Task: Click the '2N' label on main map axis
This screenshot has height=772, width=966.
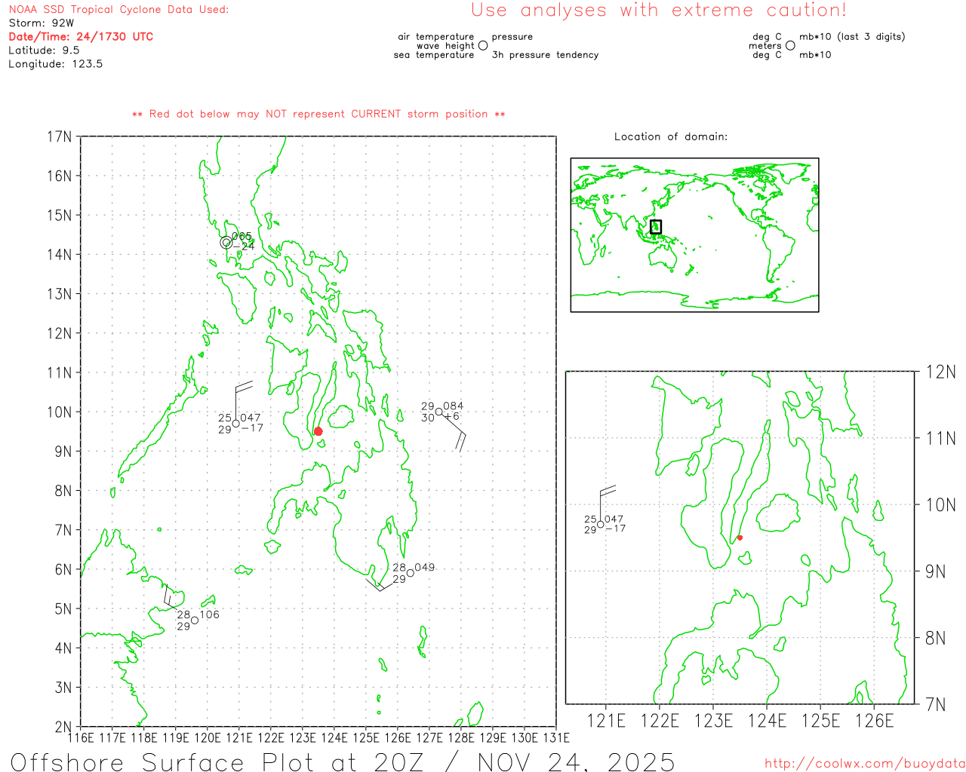Action: 64,727
